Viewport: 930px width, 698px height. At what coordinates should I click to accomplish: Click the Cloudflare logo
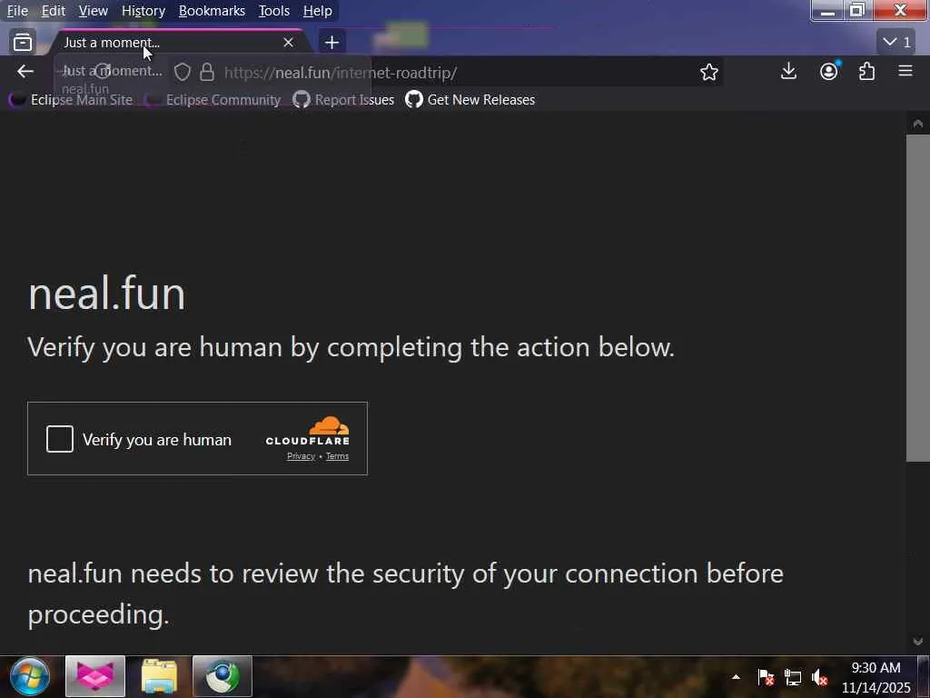click(308, 431)
